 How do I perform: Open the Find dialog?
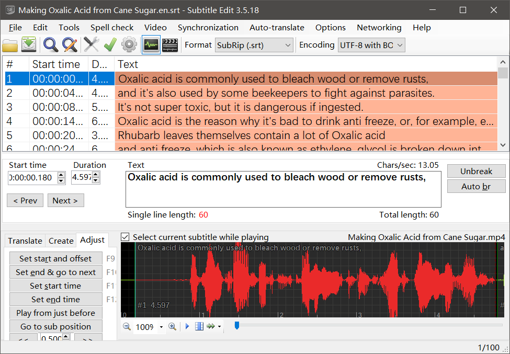tap(50, 45)
